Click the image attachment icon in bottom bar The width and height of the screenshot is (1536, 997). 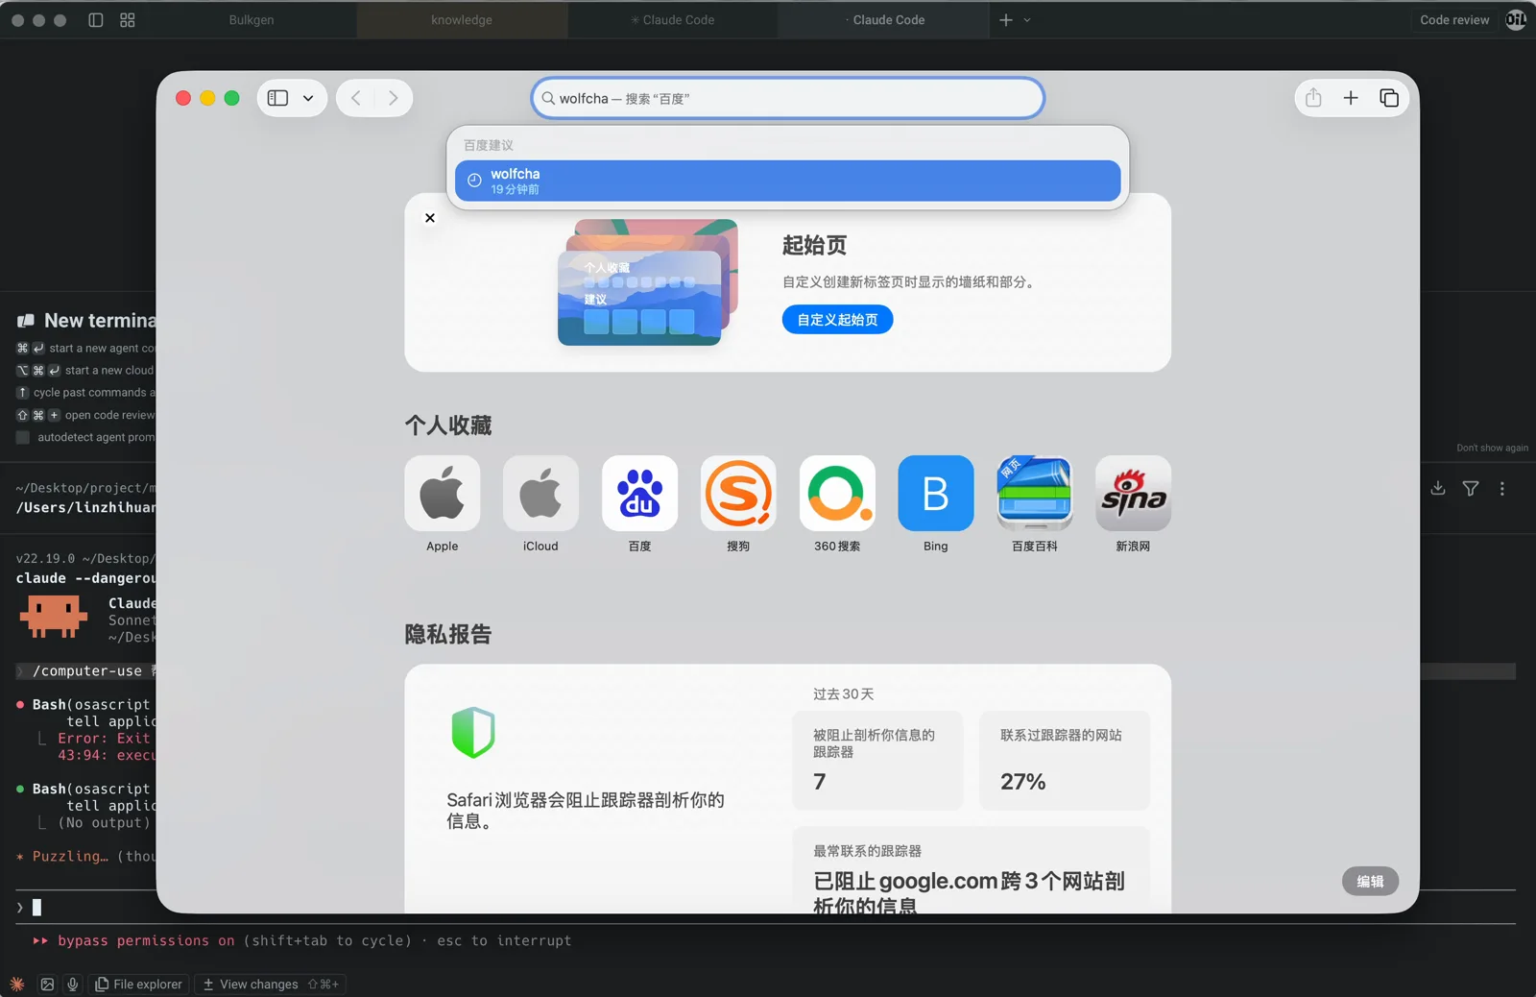47,984
